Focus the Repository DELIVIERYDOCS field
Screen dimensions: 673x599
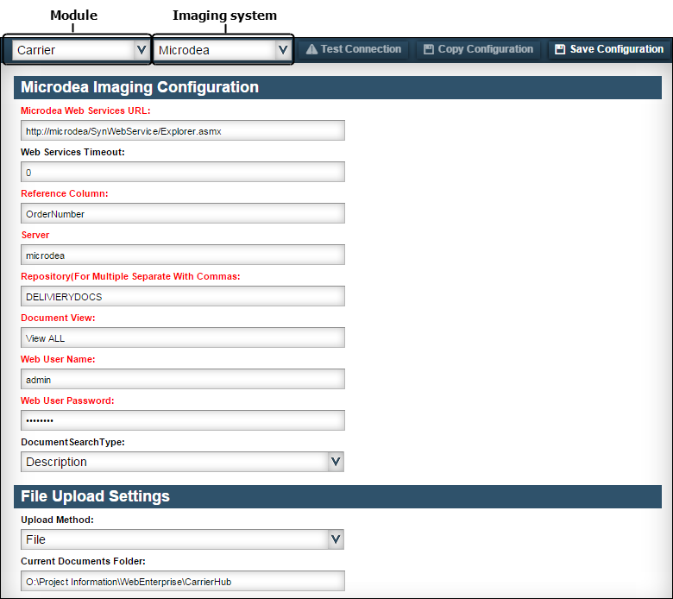182,296
